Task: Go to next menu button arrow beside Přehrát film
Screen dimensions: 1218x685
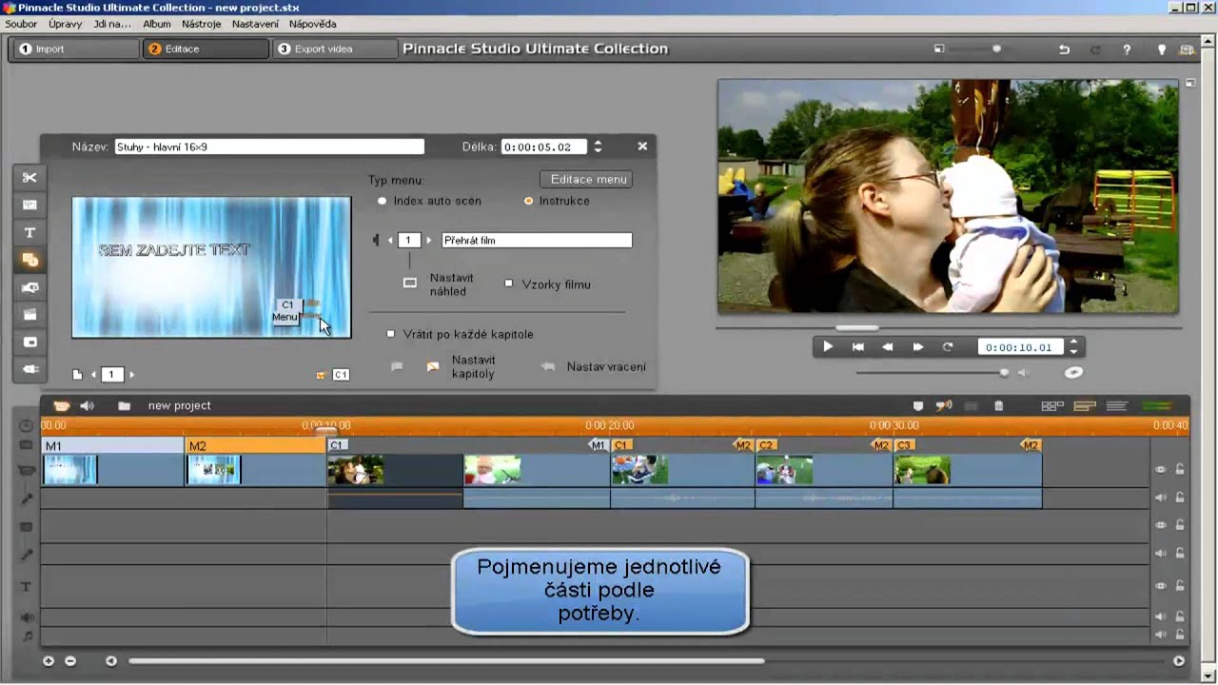Action: 429,241
